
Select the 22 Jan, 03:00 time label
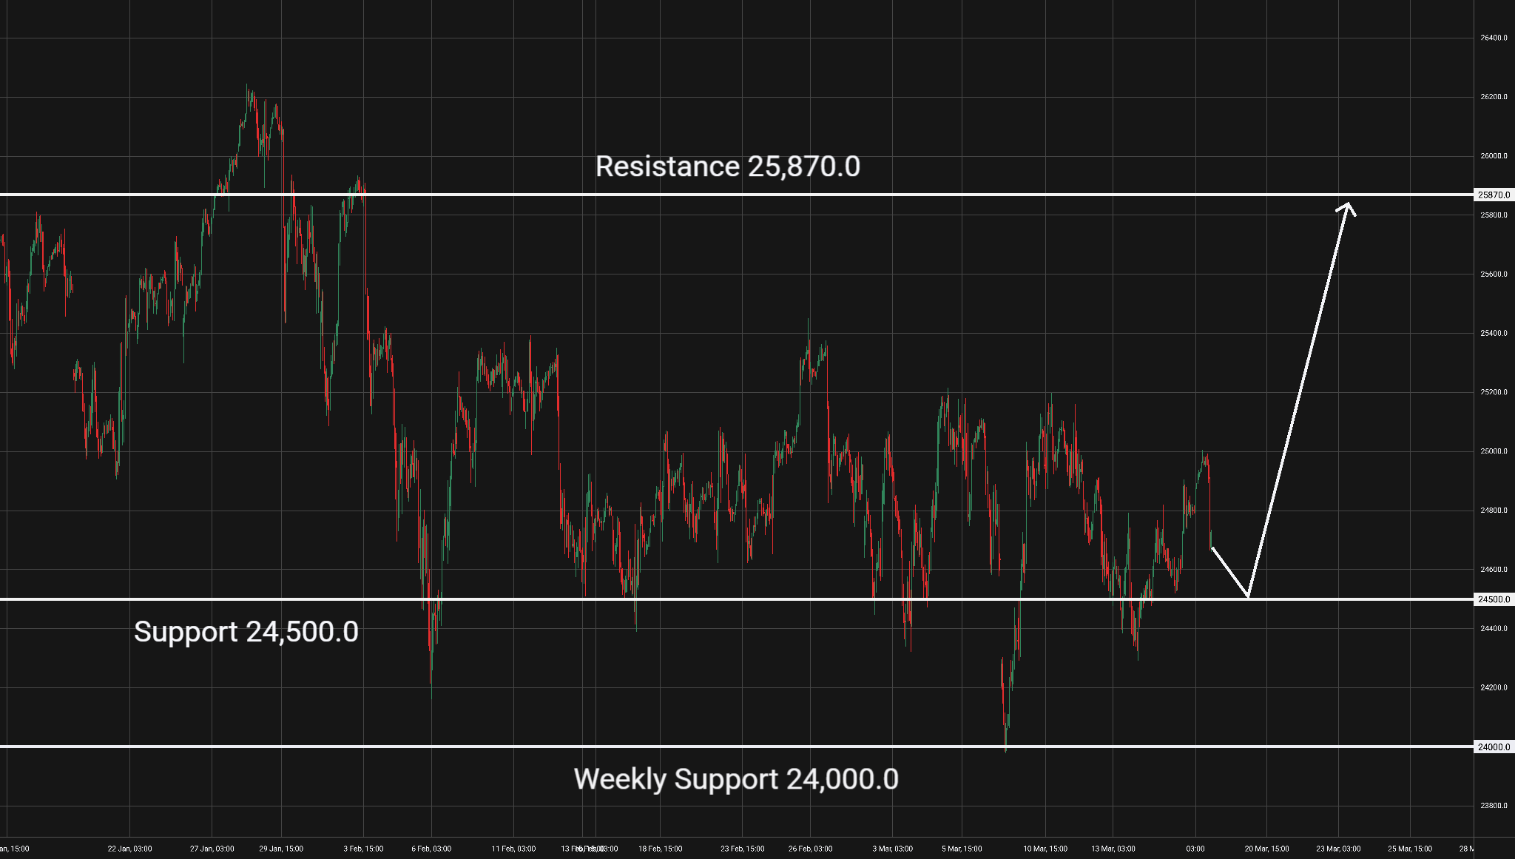click(129, 849)
